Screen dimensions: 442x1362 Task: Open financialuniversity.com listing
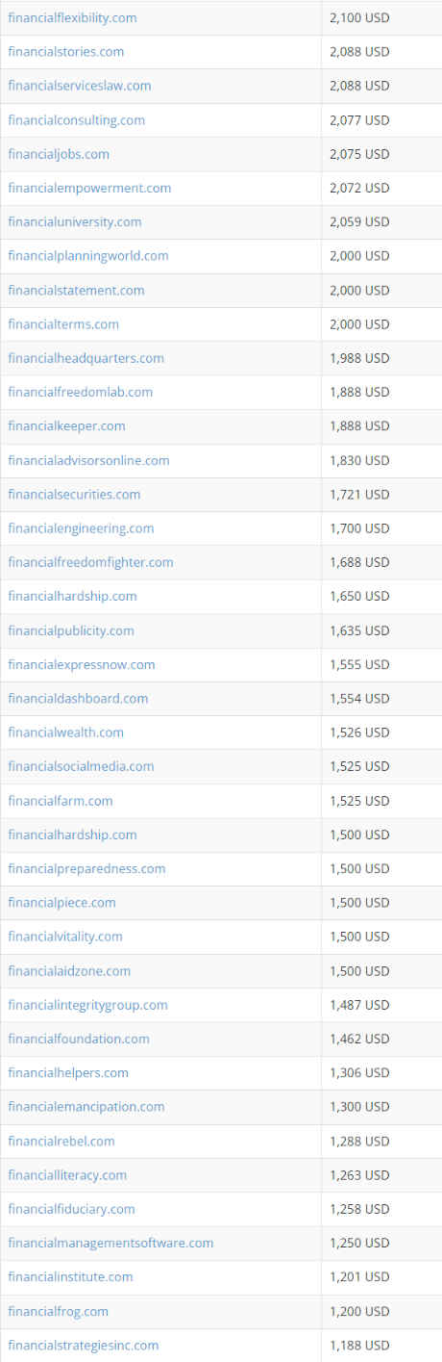(x=75, y=221)
